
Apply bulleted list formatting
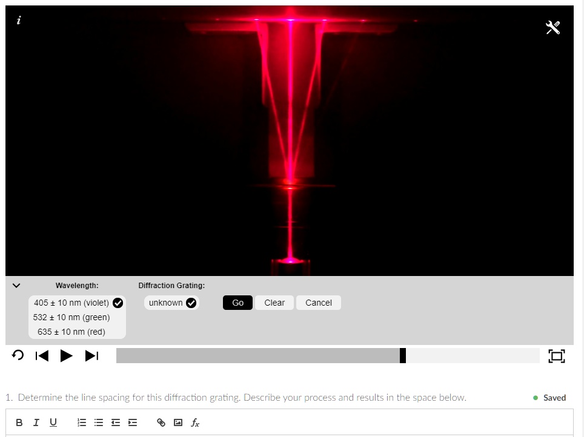(x=99, y=422)
